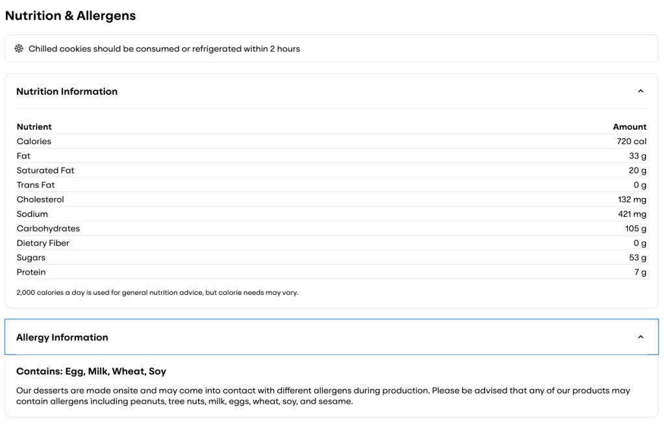Select the Protein row label

[x=31, y=272]
